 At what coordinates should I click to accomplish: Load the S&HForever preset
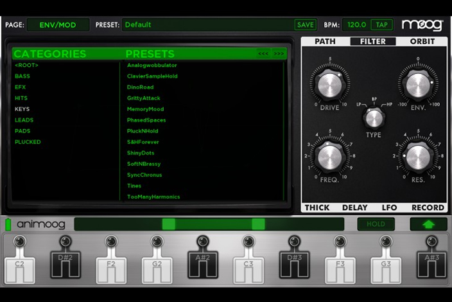[143, 142]
